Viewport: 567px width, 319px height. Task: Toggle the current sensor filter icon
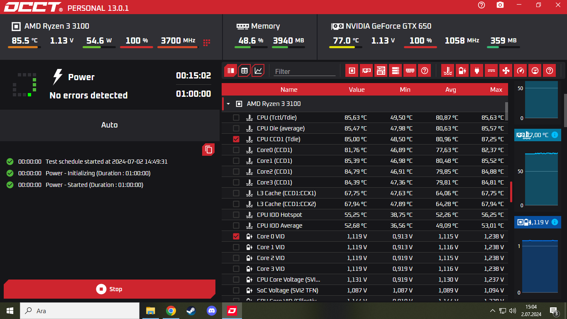[x=491, y=71]
